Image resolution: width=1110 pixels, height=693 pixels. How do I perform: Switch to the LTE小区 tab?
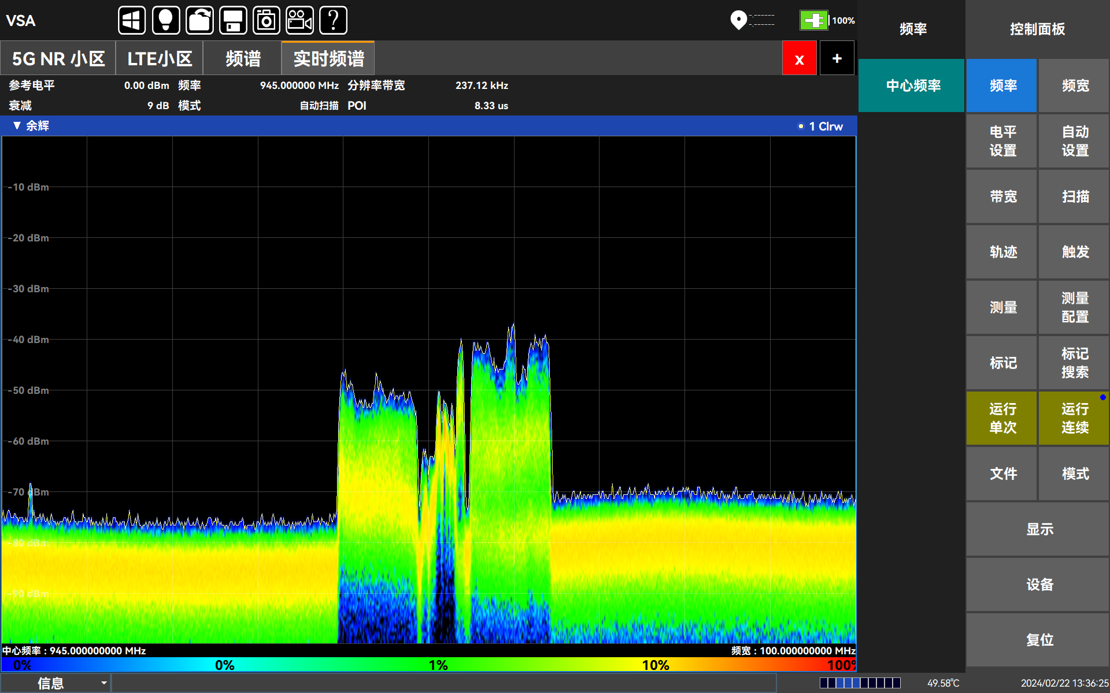(160, 58)
